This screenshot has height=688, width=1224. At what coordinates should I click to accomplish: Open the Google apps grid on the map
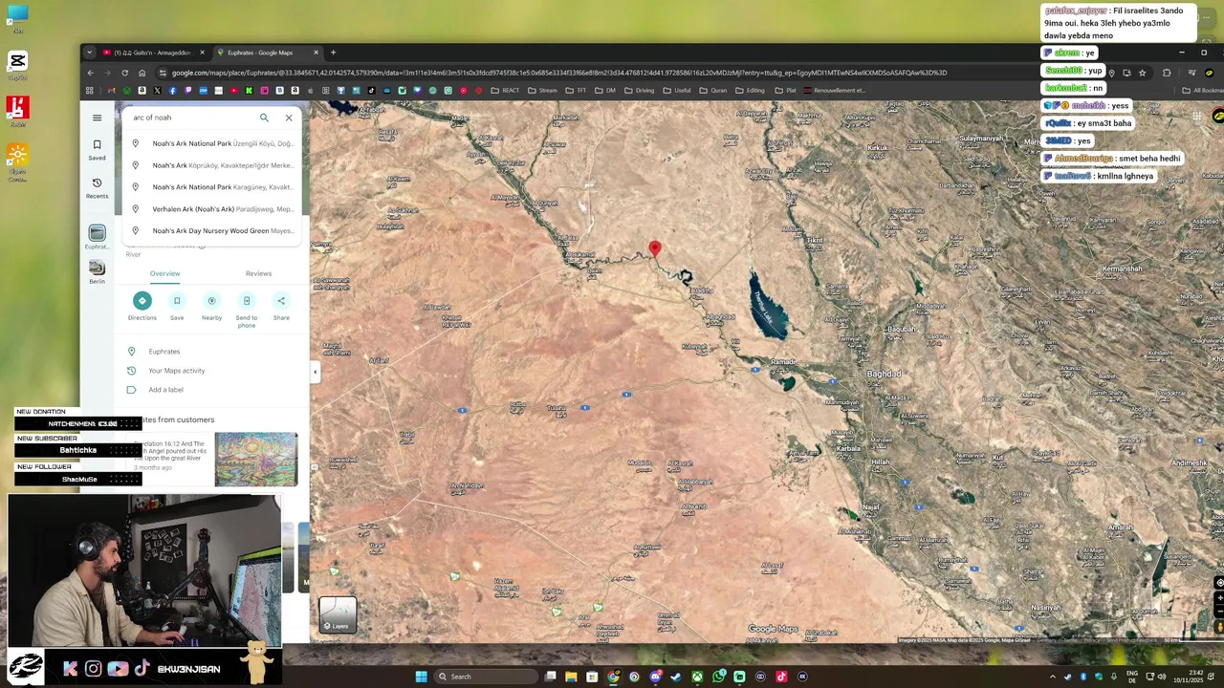tap(1196, 117)
